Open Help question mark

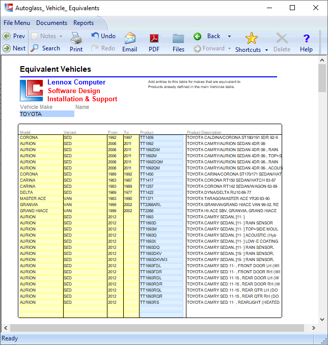[x=306, y=42]
